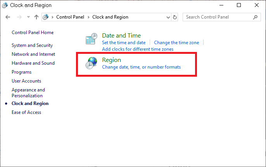Click the Back arrow navigation button
The width and height of the screenshot is (266, 167).
click(x=8, y=17)
